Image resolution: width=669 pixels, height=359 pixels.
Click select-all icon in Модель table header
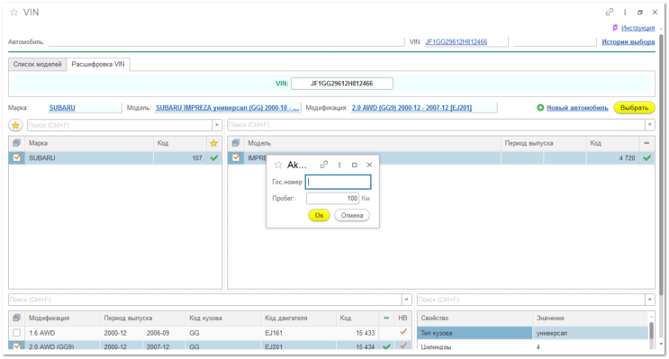[236, 143]
